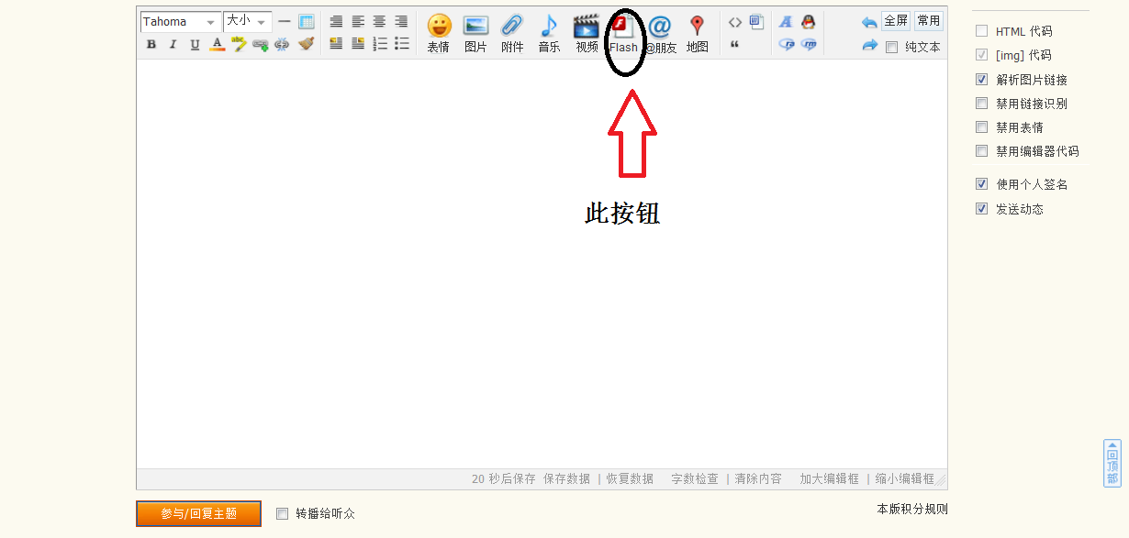Mention a friend with @朋友 icon
This screenshot has width=1129, height=538.
660,33
